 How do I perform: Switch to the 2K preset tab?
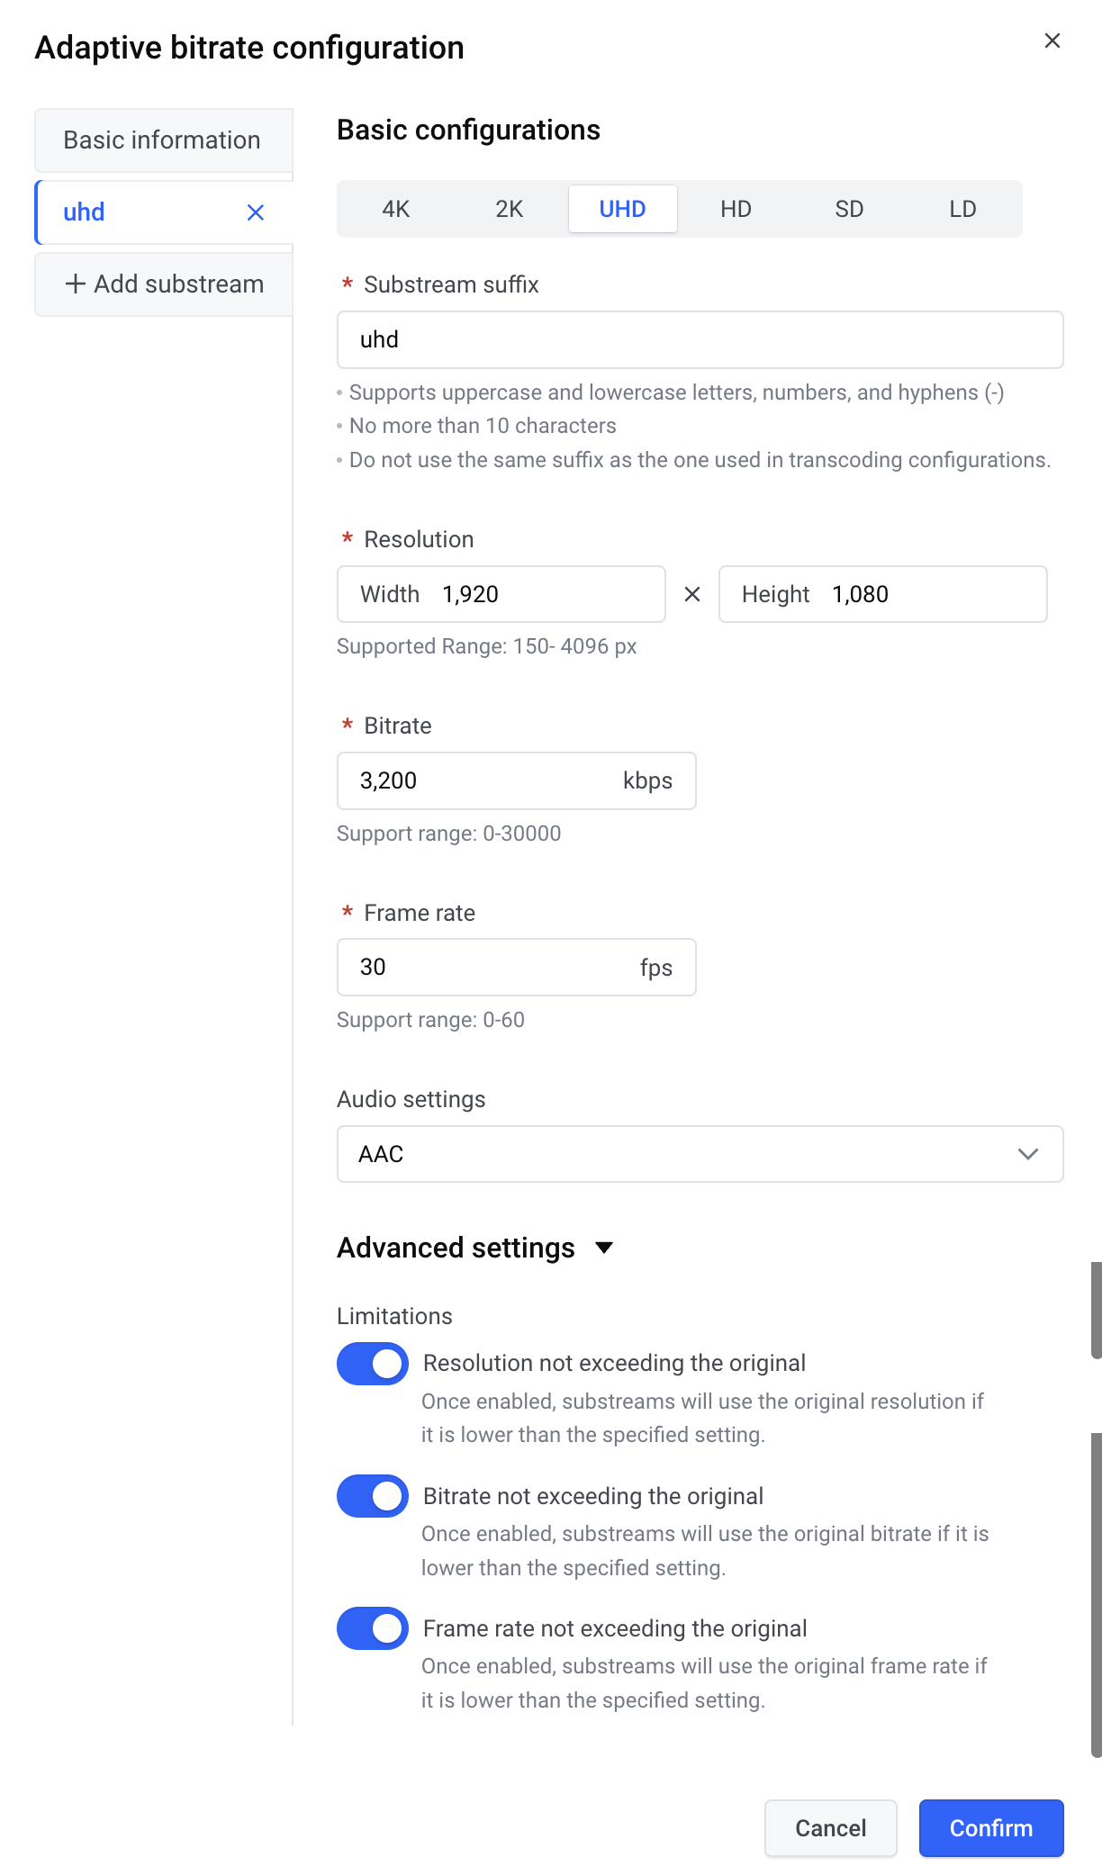click(x=510, y=209)
